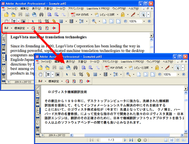The width and height of the screenshot is (189, 144).
Task: Click the EJ translation direction icon in front window
Action: (40, 81)
